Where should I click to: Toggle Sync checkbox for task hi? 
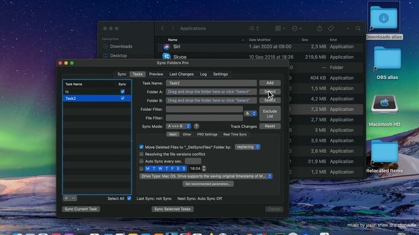coord(122,91)
